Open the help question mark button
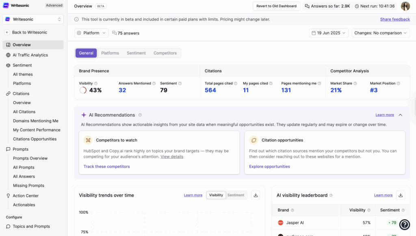The width and height of the screenshot is (416, 236). tap(405, 224)
